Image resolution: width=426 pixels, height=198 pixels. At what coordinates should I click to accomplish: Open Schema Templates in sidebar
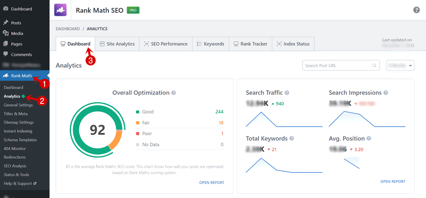(20, 140)
